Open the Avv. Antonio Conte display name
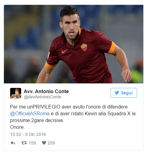Image resolution: width=150 pixels, height=154 pixels. click(x=46, y=91)
